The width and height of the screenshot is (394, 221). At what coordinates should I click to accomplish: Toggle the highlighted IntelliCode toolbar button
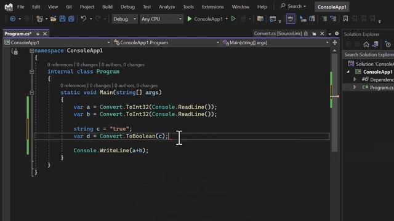[291, 19]
